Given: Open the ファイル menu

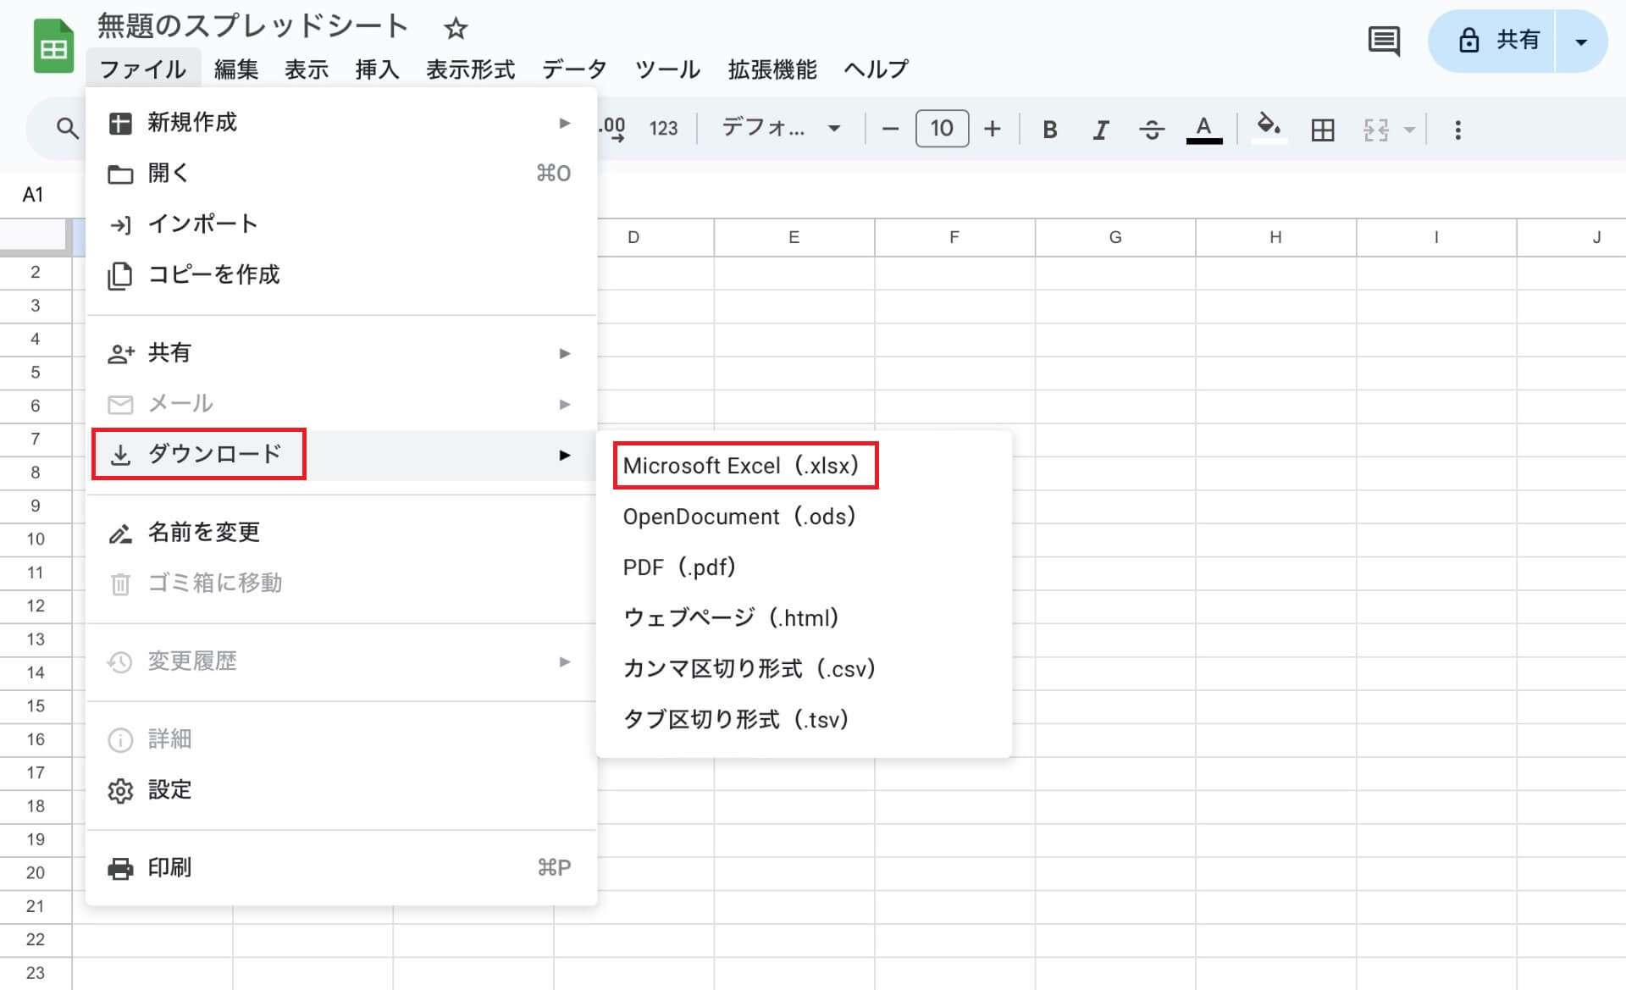Looking at the screenshot, I should (x=142, y=69).
